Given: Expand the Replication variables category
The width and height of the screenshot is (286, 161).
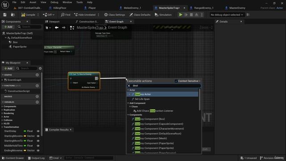Looking at the screenshot, I should click(2, 110).
